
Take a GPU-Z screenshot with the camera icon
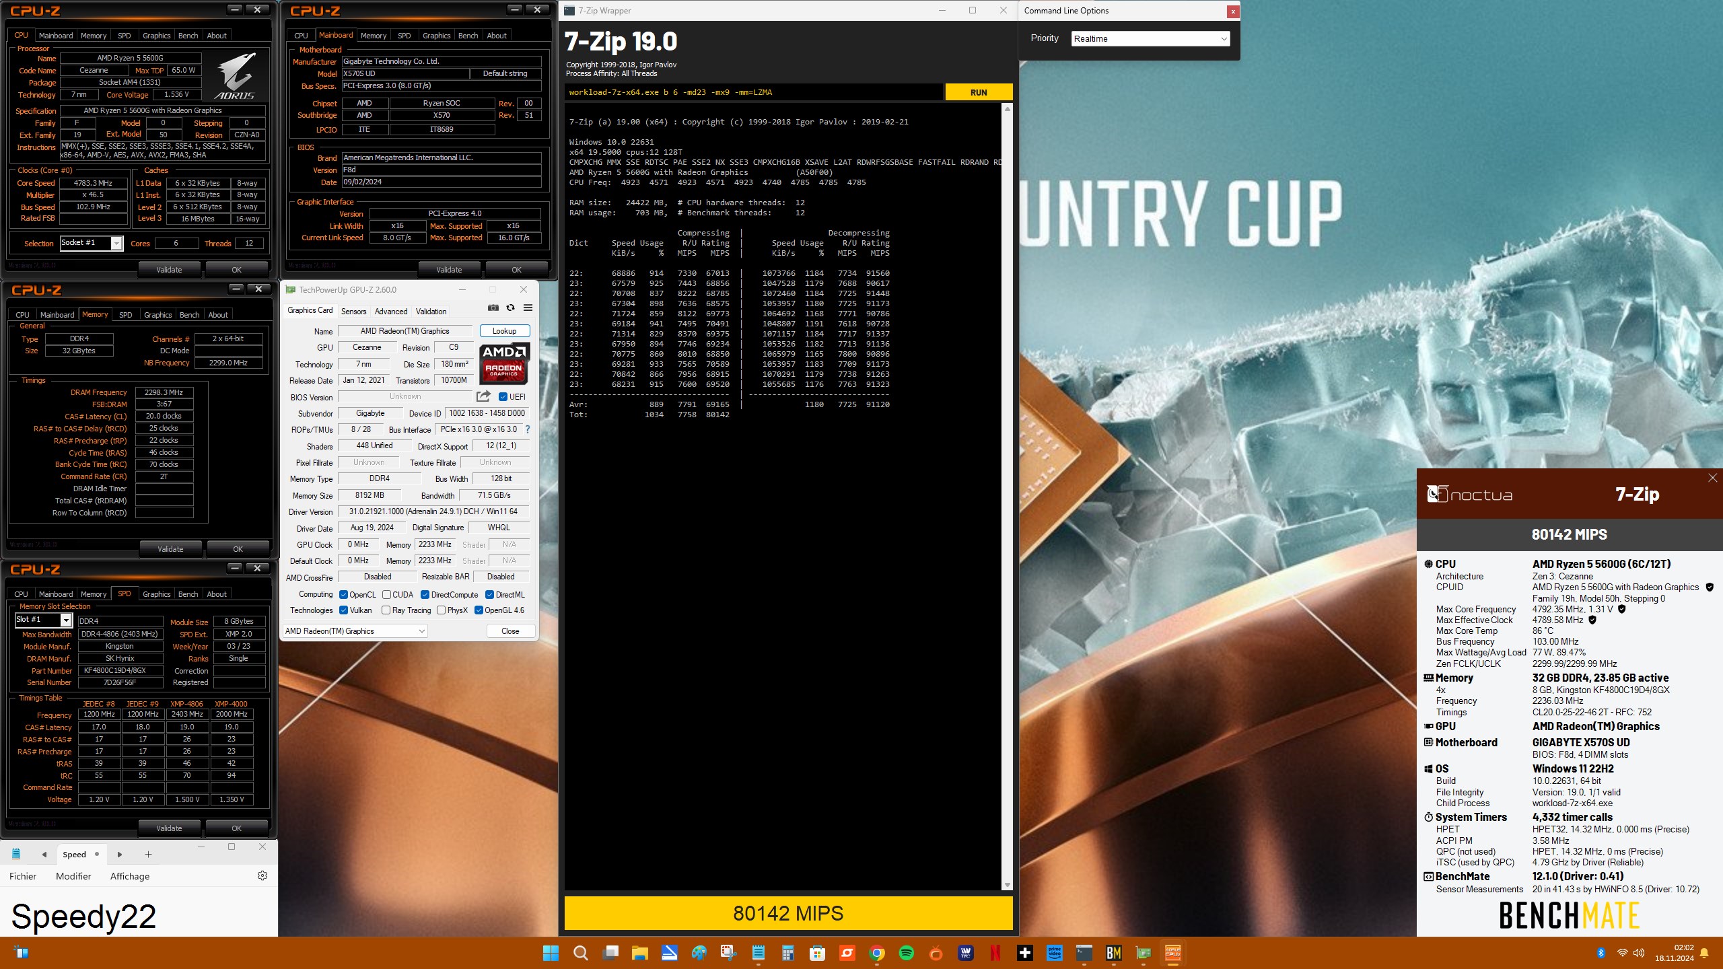click(x=493, y=308)
